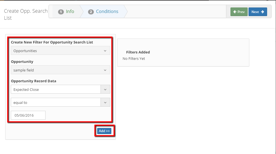Click the Expected Close field text
Screen dimensions: 276x154
(x=26, y=89)
